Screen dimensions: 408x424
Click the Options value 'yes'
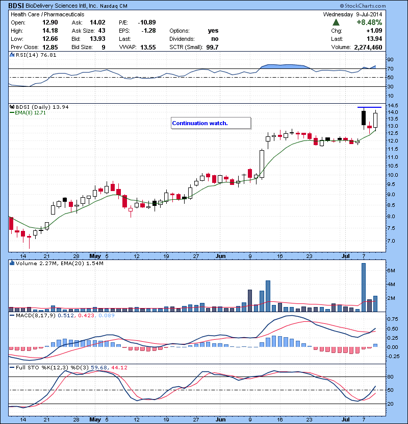pos(213,31)
